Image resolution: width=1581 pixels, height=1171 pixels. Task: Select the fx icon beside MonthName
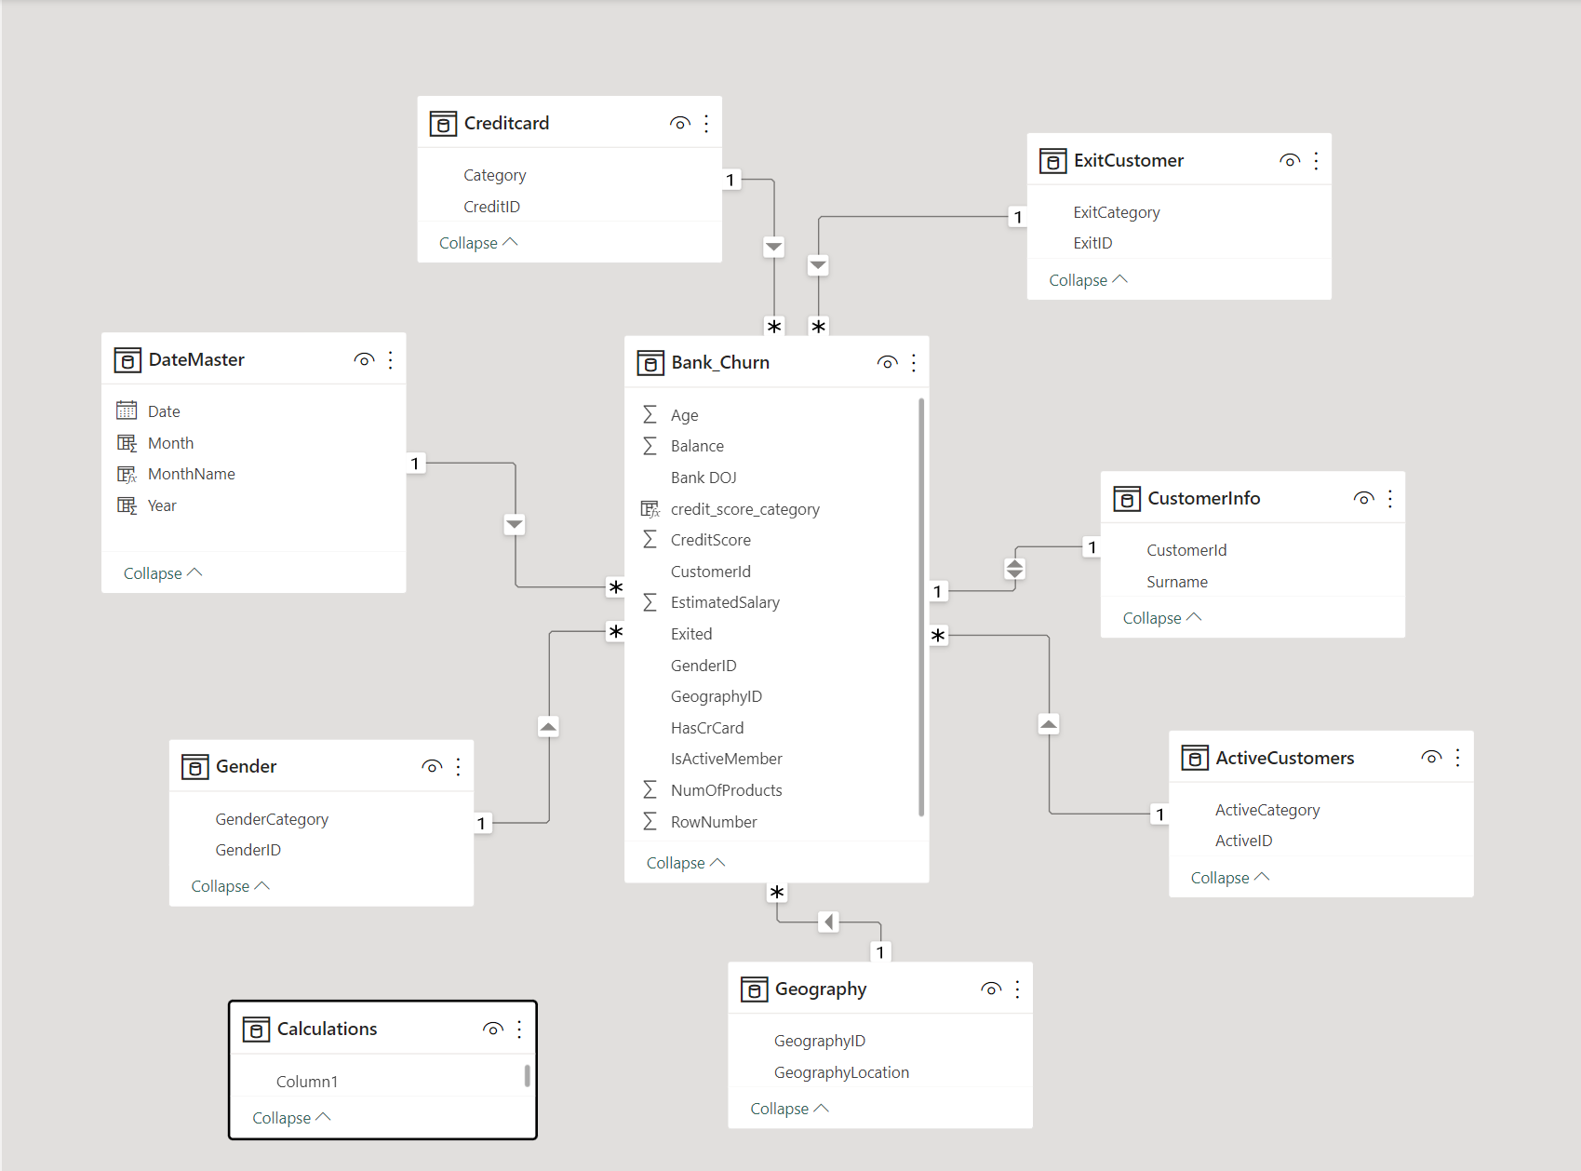127,474
